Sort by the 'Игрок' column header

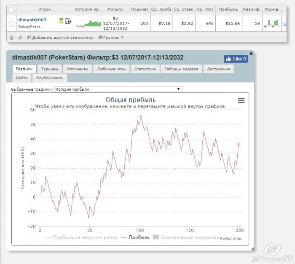coord(45,9)
